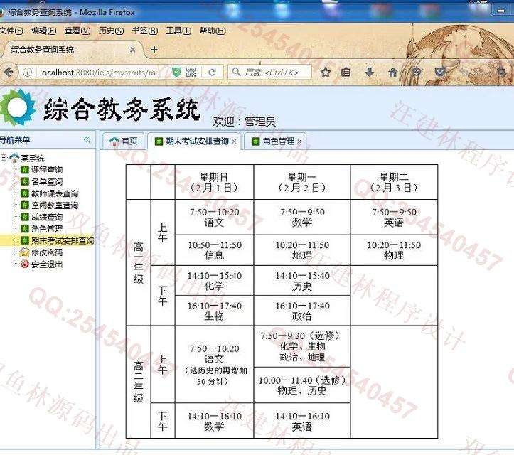Open the 书签 menu in the menu bar
This screenshot has height=455, width=514.
click(x=145, y=31)
